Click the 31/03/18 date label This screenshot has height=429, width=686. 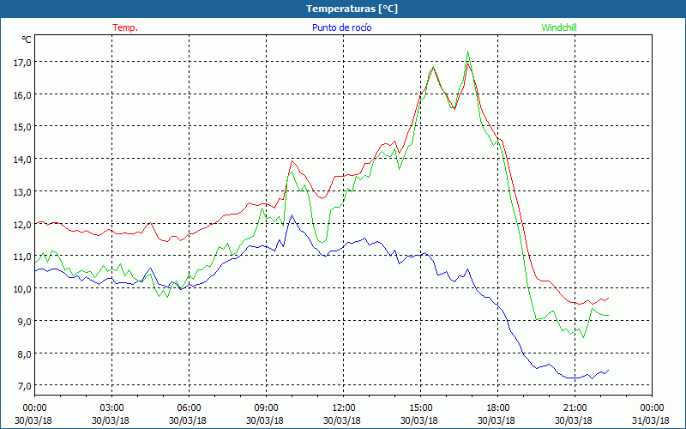point(652,420)
